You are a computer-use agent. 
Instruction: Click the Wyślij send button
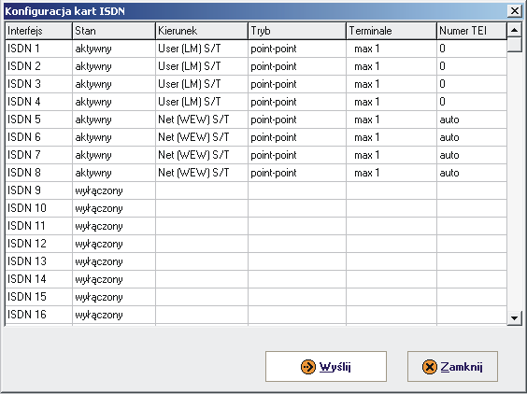[326, 366]
